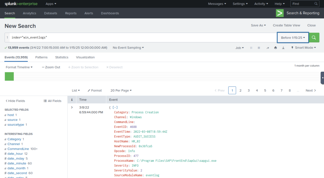Click the green timeline bar
The image size is (324, 178).
[9, 76]
